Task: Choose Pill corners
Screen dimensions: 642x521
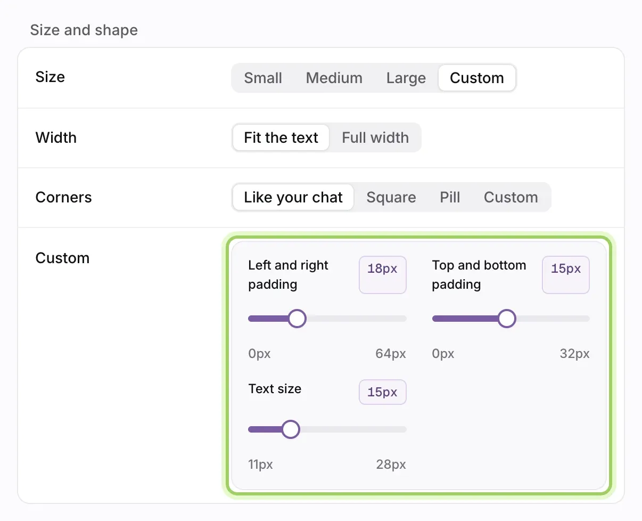Action: click(450, 197)
